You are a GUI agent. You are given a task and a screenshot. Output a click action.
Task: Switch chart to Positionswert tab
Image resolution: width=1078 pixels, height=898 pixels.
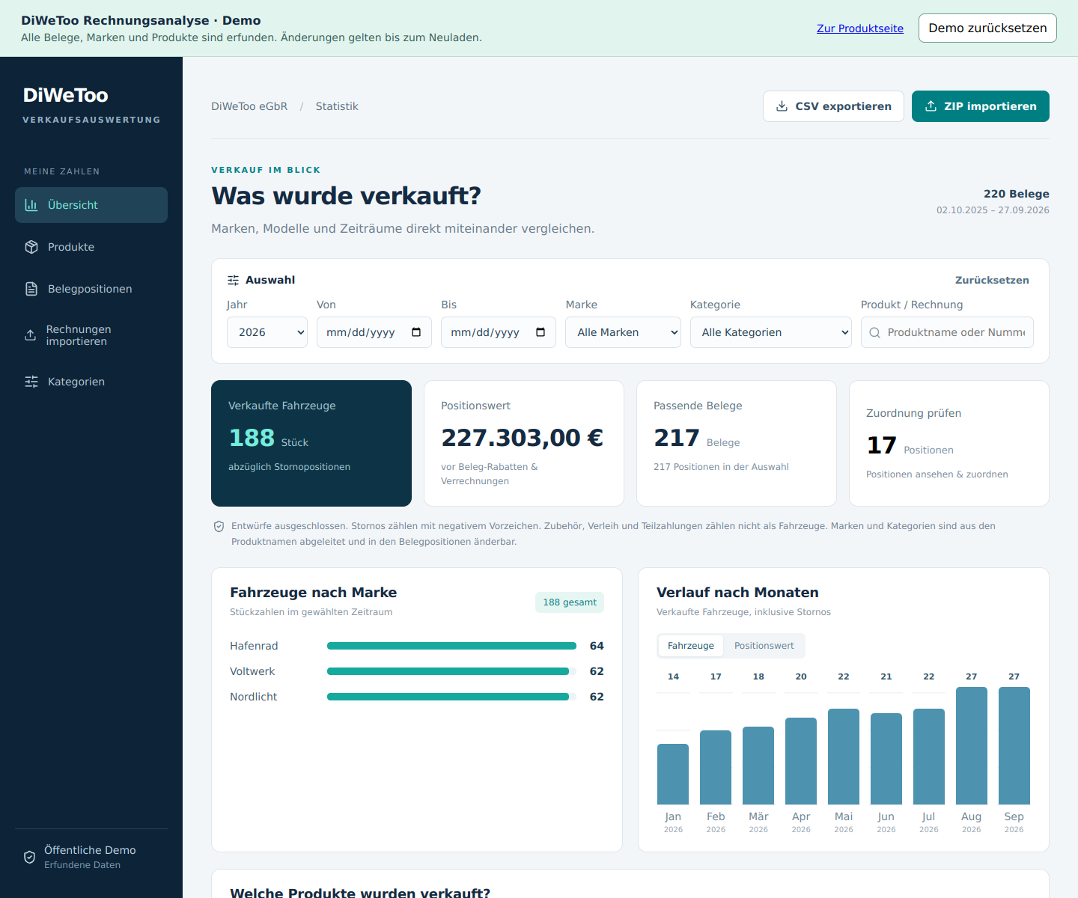(x=764, y=646)
